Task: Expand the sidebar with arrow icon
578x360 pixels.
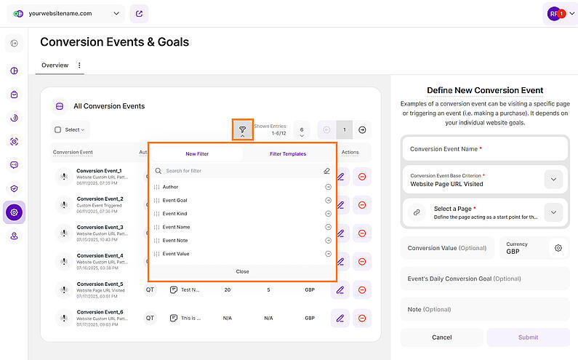Action: click(14, 44)
